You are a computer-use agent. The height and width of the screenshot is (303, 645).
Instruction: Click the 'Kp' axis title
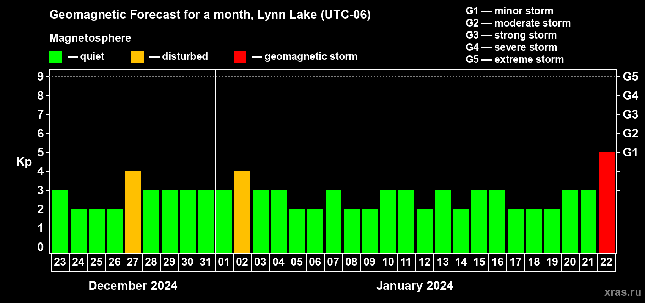[x=24, y=162]
